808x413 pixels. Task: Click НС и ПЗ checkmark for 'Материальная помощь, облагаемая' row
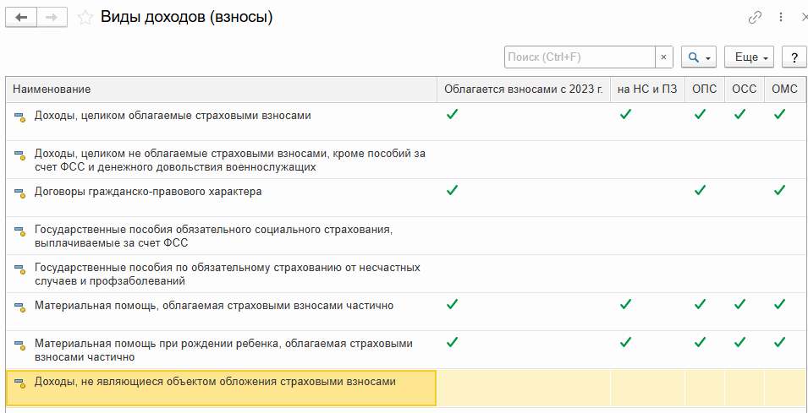(625, 305)
